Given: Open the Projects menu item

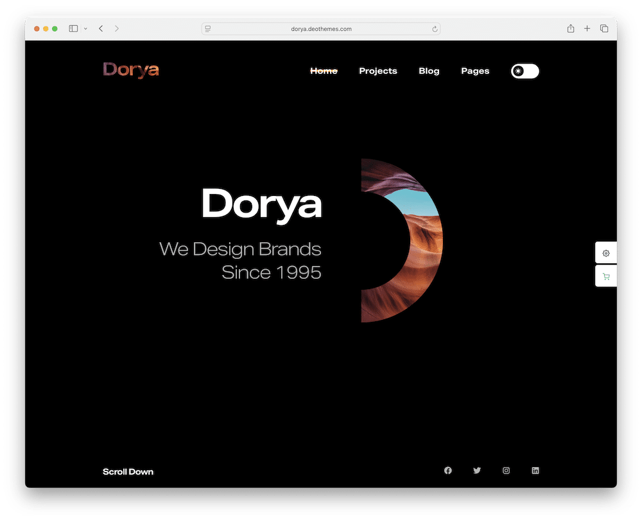Looking at the screenshot, I should (x=378, y=71).
